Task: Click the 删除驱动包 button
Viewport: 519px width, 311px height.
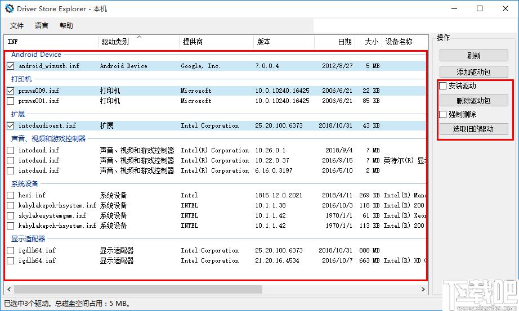Action: pyautogui.click(x=473, y=101)
